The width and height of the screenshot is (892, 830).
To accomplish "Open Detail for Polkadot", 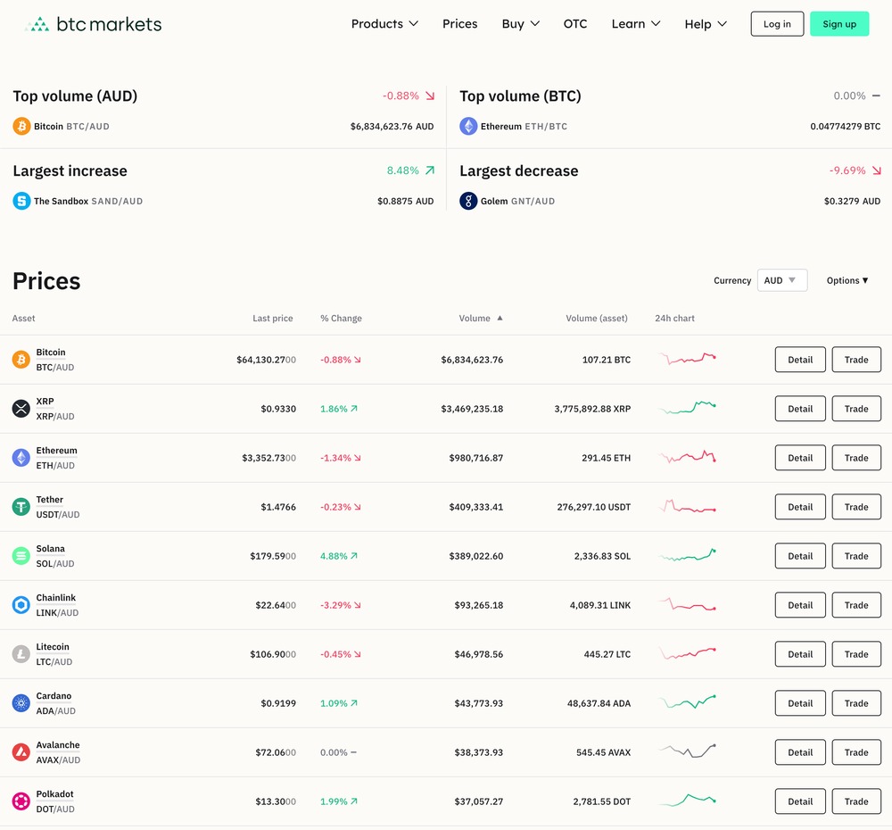I will click(x=800, y=801).
